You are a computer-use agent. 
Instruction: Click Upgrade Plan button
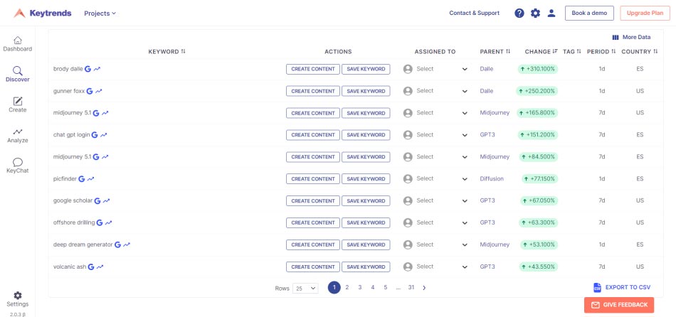645,13
